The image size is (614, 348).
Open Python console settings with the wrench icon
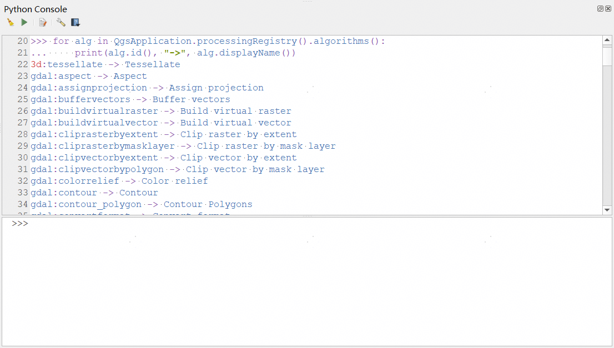pos(61,22)
